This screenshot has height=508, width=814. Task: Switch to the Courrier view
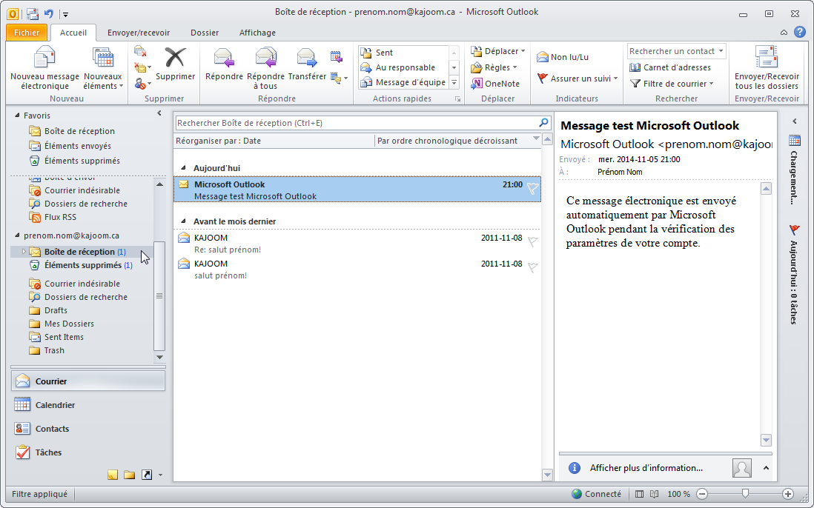pos(87,381)
